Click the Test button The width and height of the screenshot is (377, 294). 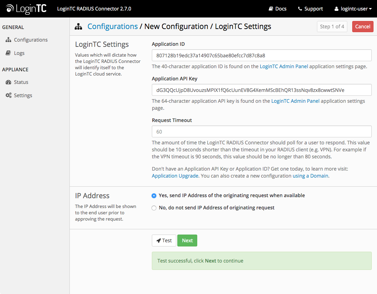click(x=164, y=241)
